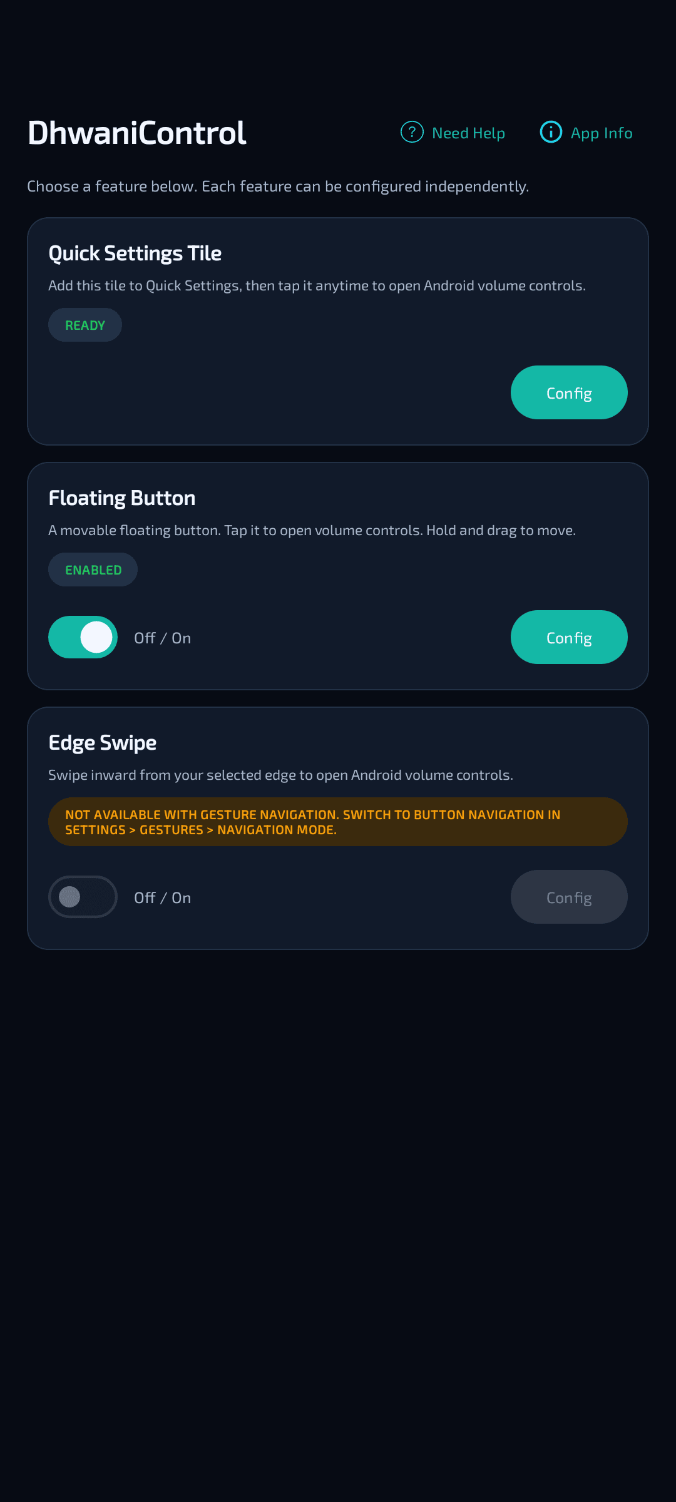The width and height of the screenshot is (676, 1502).
Task: Select the Quick Settings Tile heading
Action: [135, 253]
